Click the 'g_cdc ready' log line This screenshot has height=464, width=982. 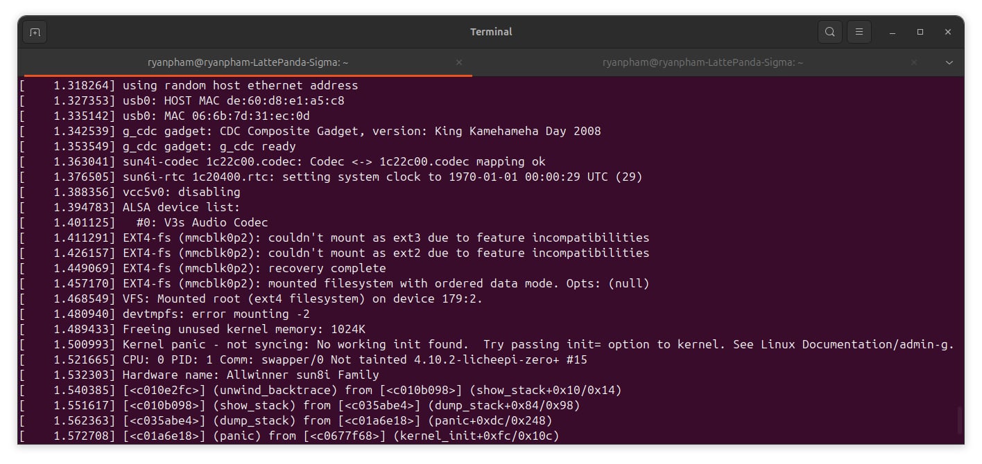(209, 146)
